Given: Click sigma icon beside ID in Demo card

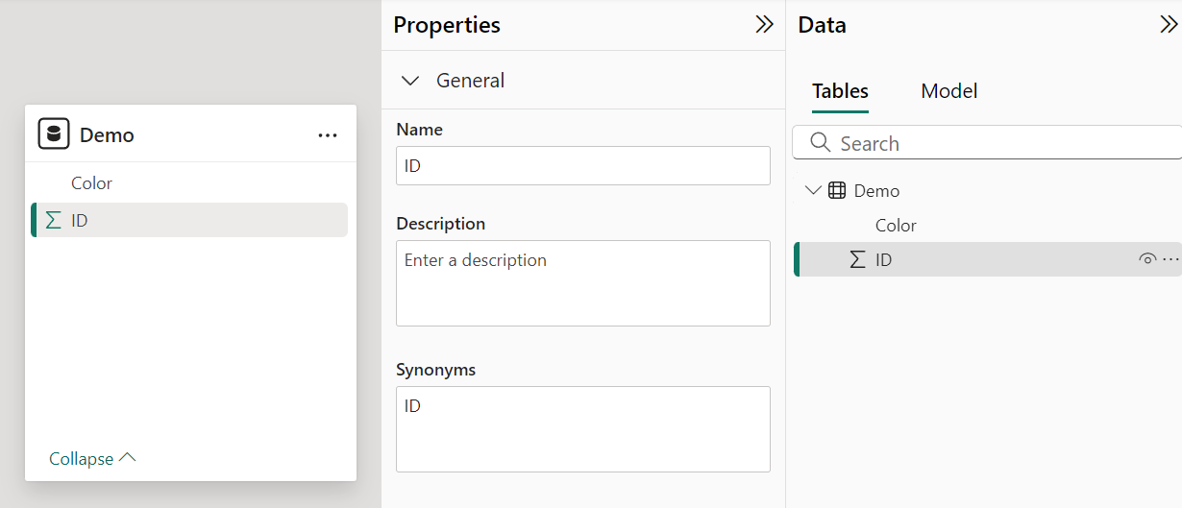Looking at the screenshot, I should [54, 220].
